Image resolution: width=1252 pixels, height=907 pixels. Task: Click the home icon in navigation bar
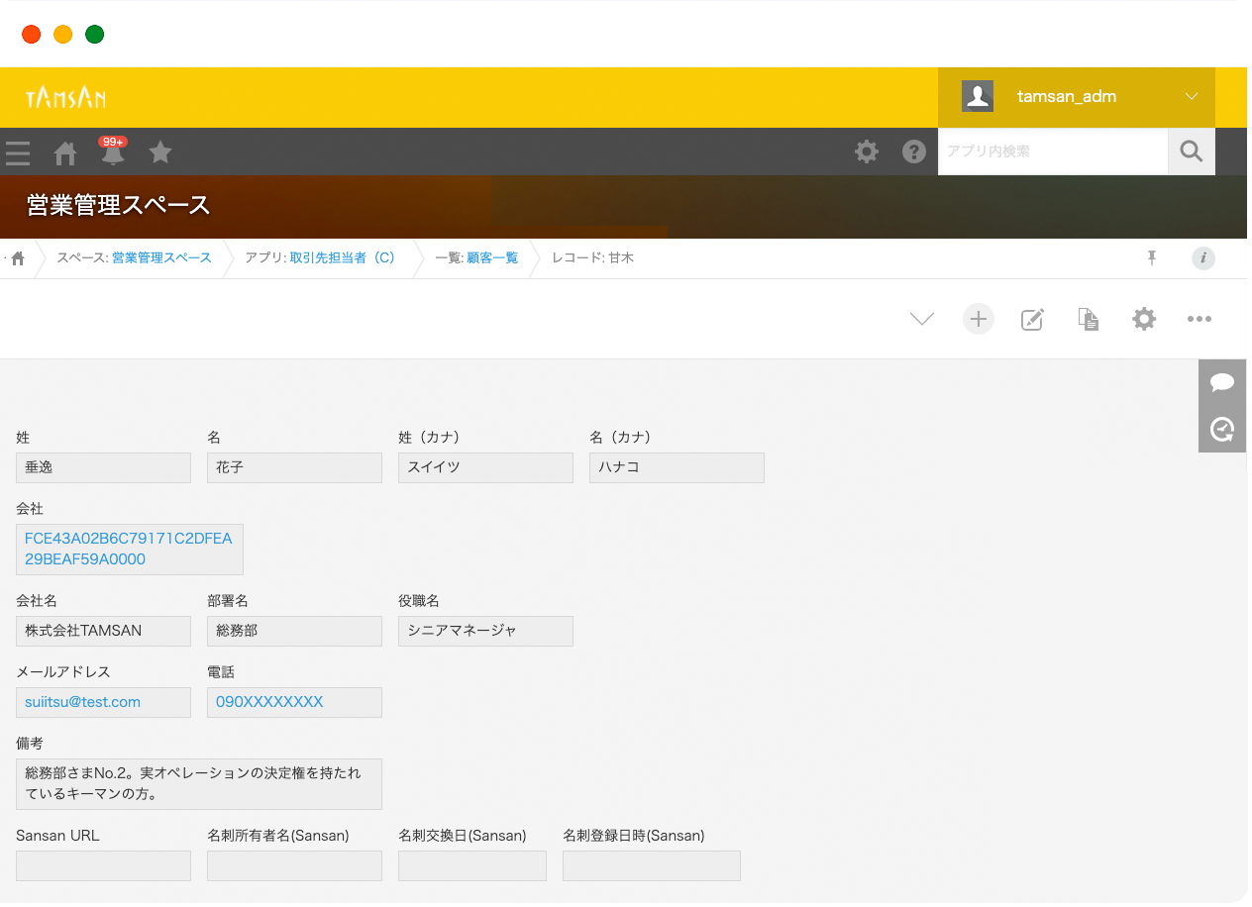[65, 152]
